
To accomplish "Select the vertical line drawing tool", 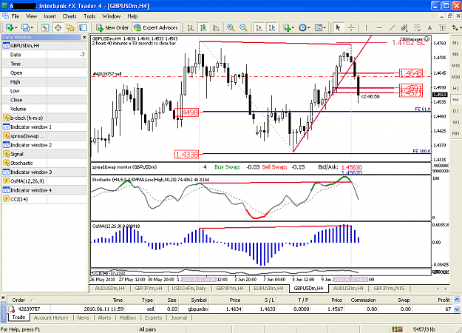I will (x=366, y=27).
